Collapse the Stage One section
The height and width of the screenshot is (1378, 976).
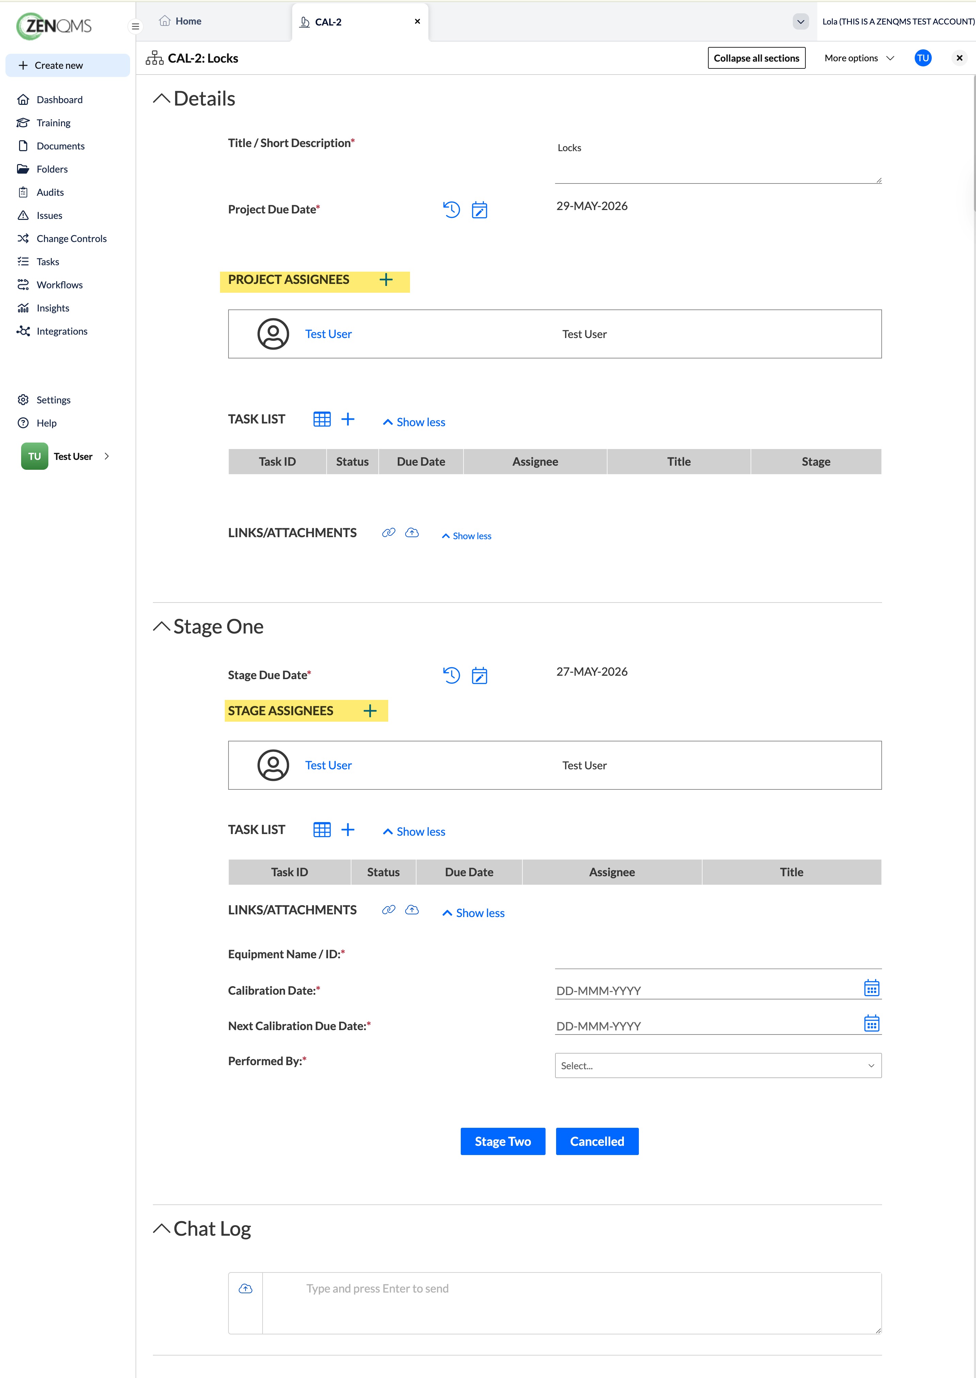[x=161, y=626]
